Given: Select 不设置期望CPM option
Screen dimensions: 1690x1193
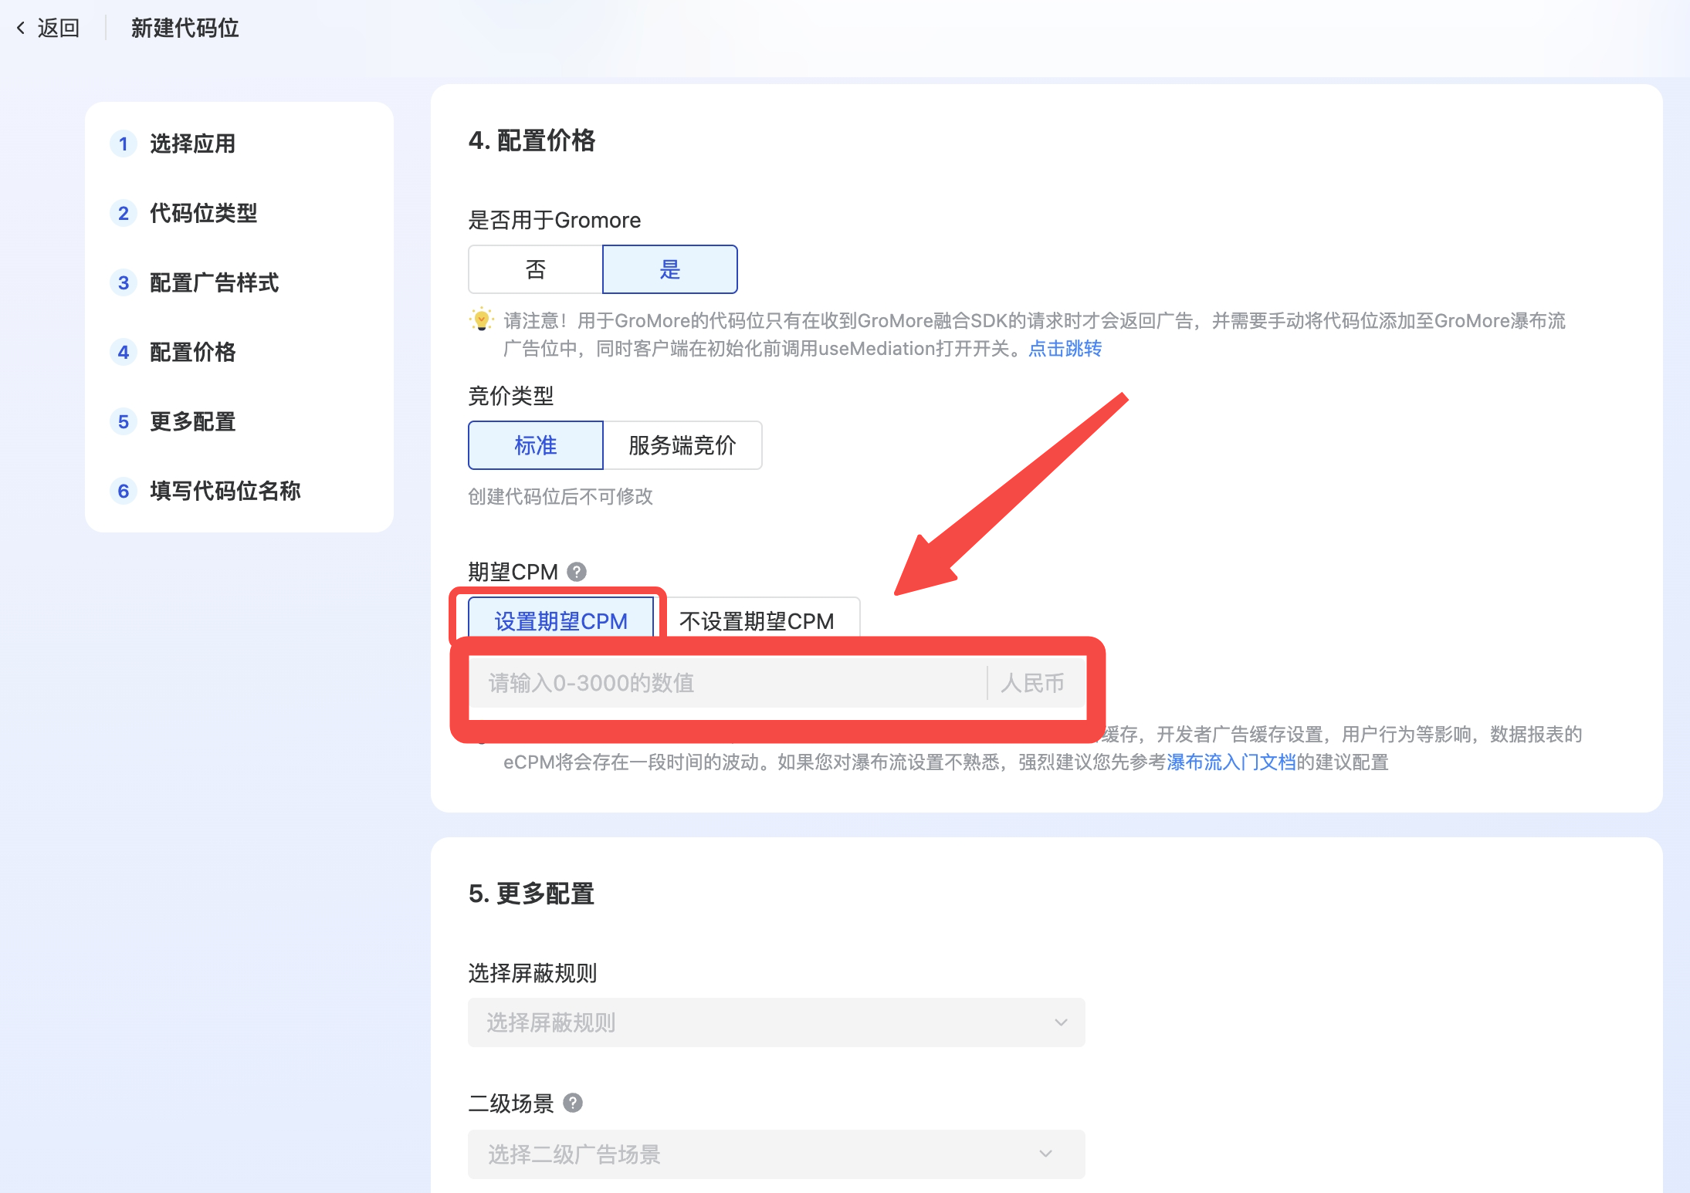Looking at the screenshot, I should tap(757, 620).
